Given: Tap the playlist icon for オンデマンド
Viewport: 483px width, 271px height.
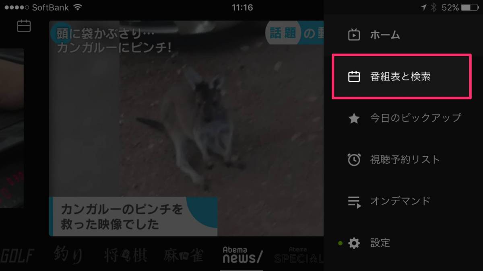Looking at the screenshot, I should click(x=354, y=201).
